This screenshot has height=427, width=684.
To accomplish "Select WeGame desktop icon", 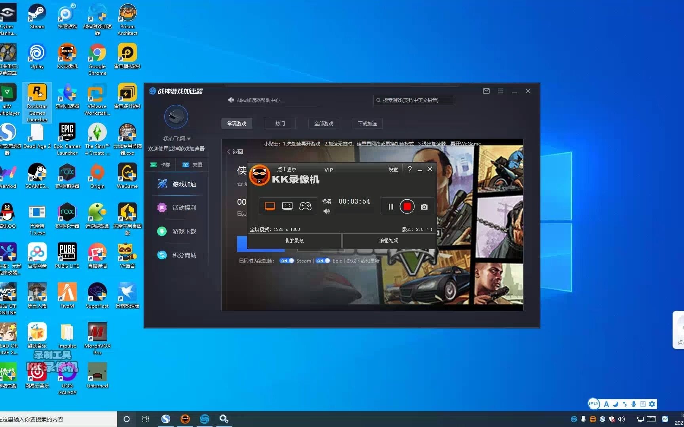I will click(127, 176).
